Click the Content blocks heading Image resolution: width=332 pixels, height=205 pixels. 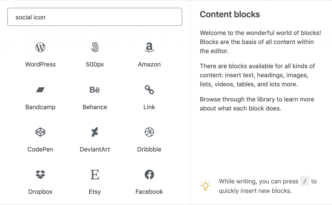click(x=230, y=14)
